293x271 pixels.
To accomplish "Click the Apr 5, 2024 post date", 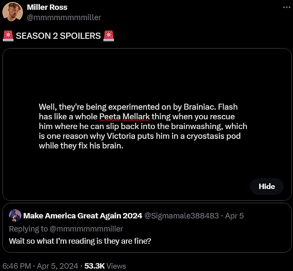I will pyautogui.click(x=58, y=266).
